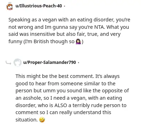Visit the u/Illustrious-Peach-40 profile link
The image size is (141, 132).
(39, 6)
